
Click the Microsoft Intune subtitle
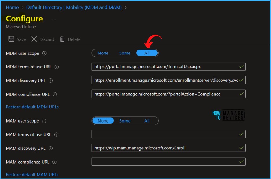[21, 27]
